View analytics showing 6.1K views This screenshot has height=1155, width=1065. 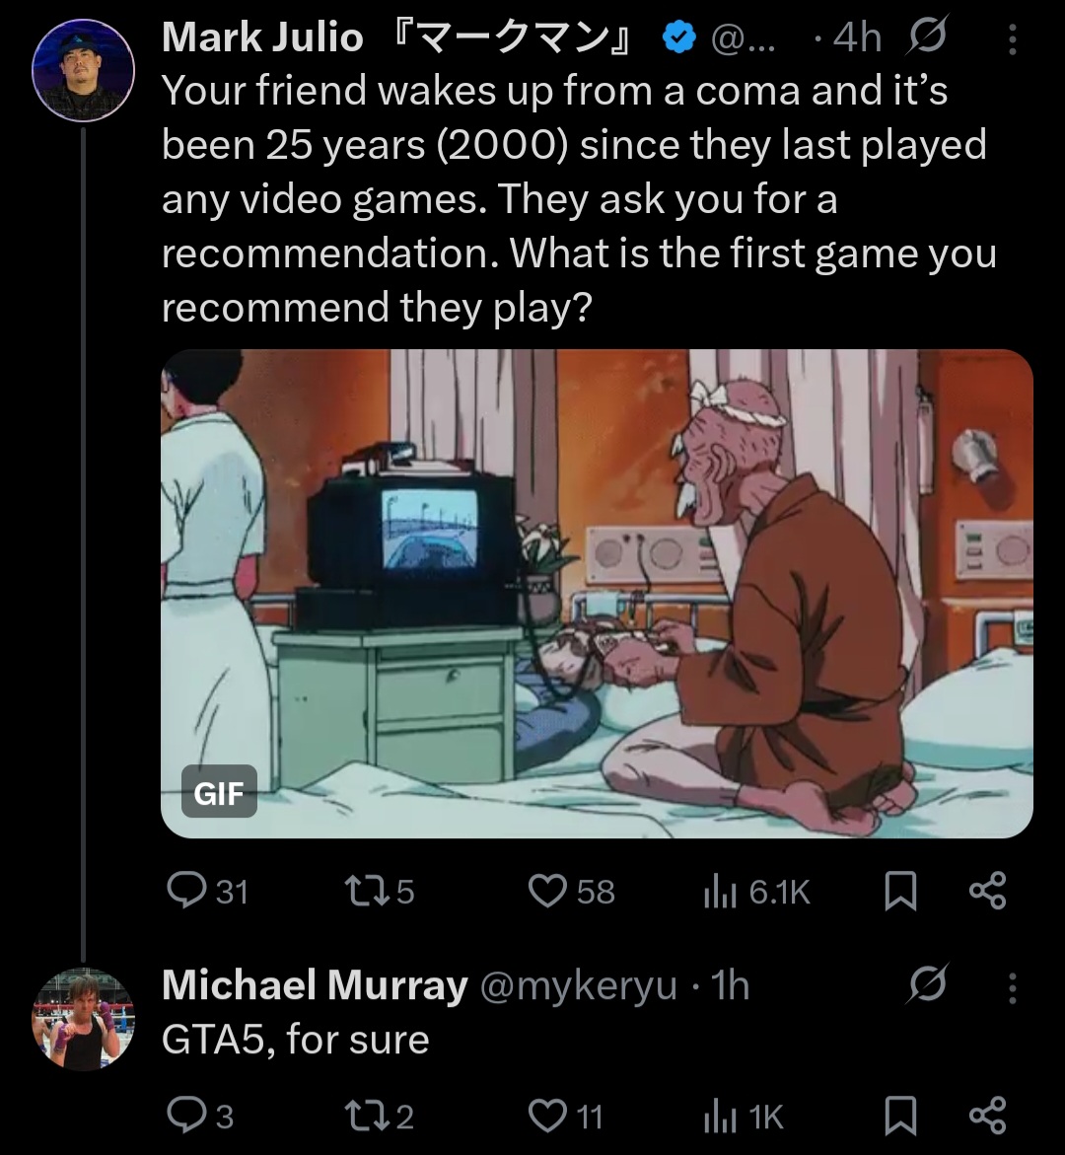coord(756,892)
